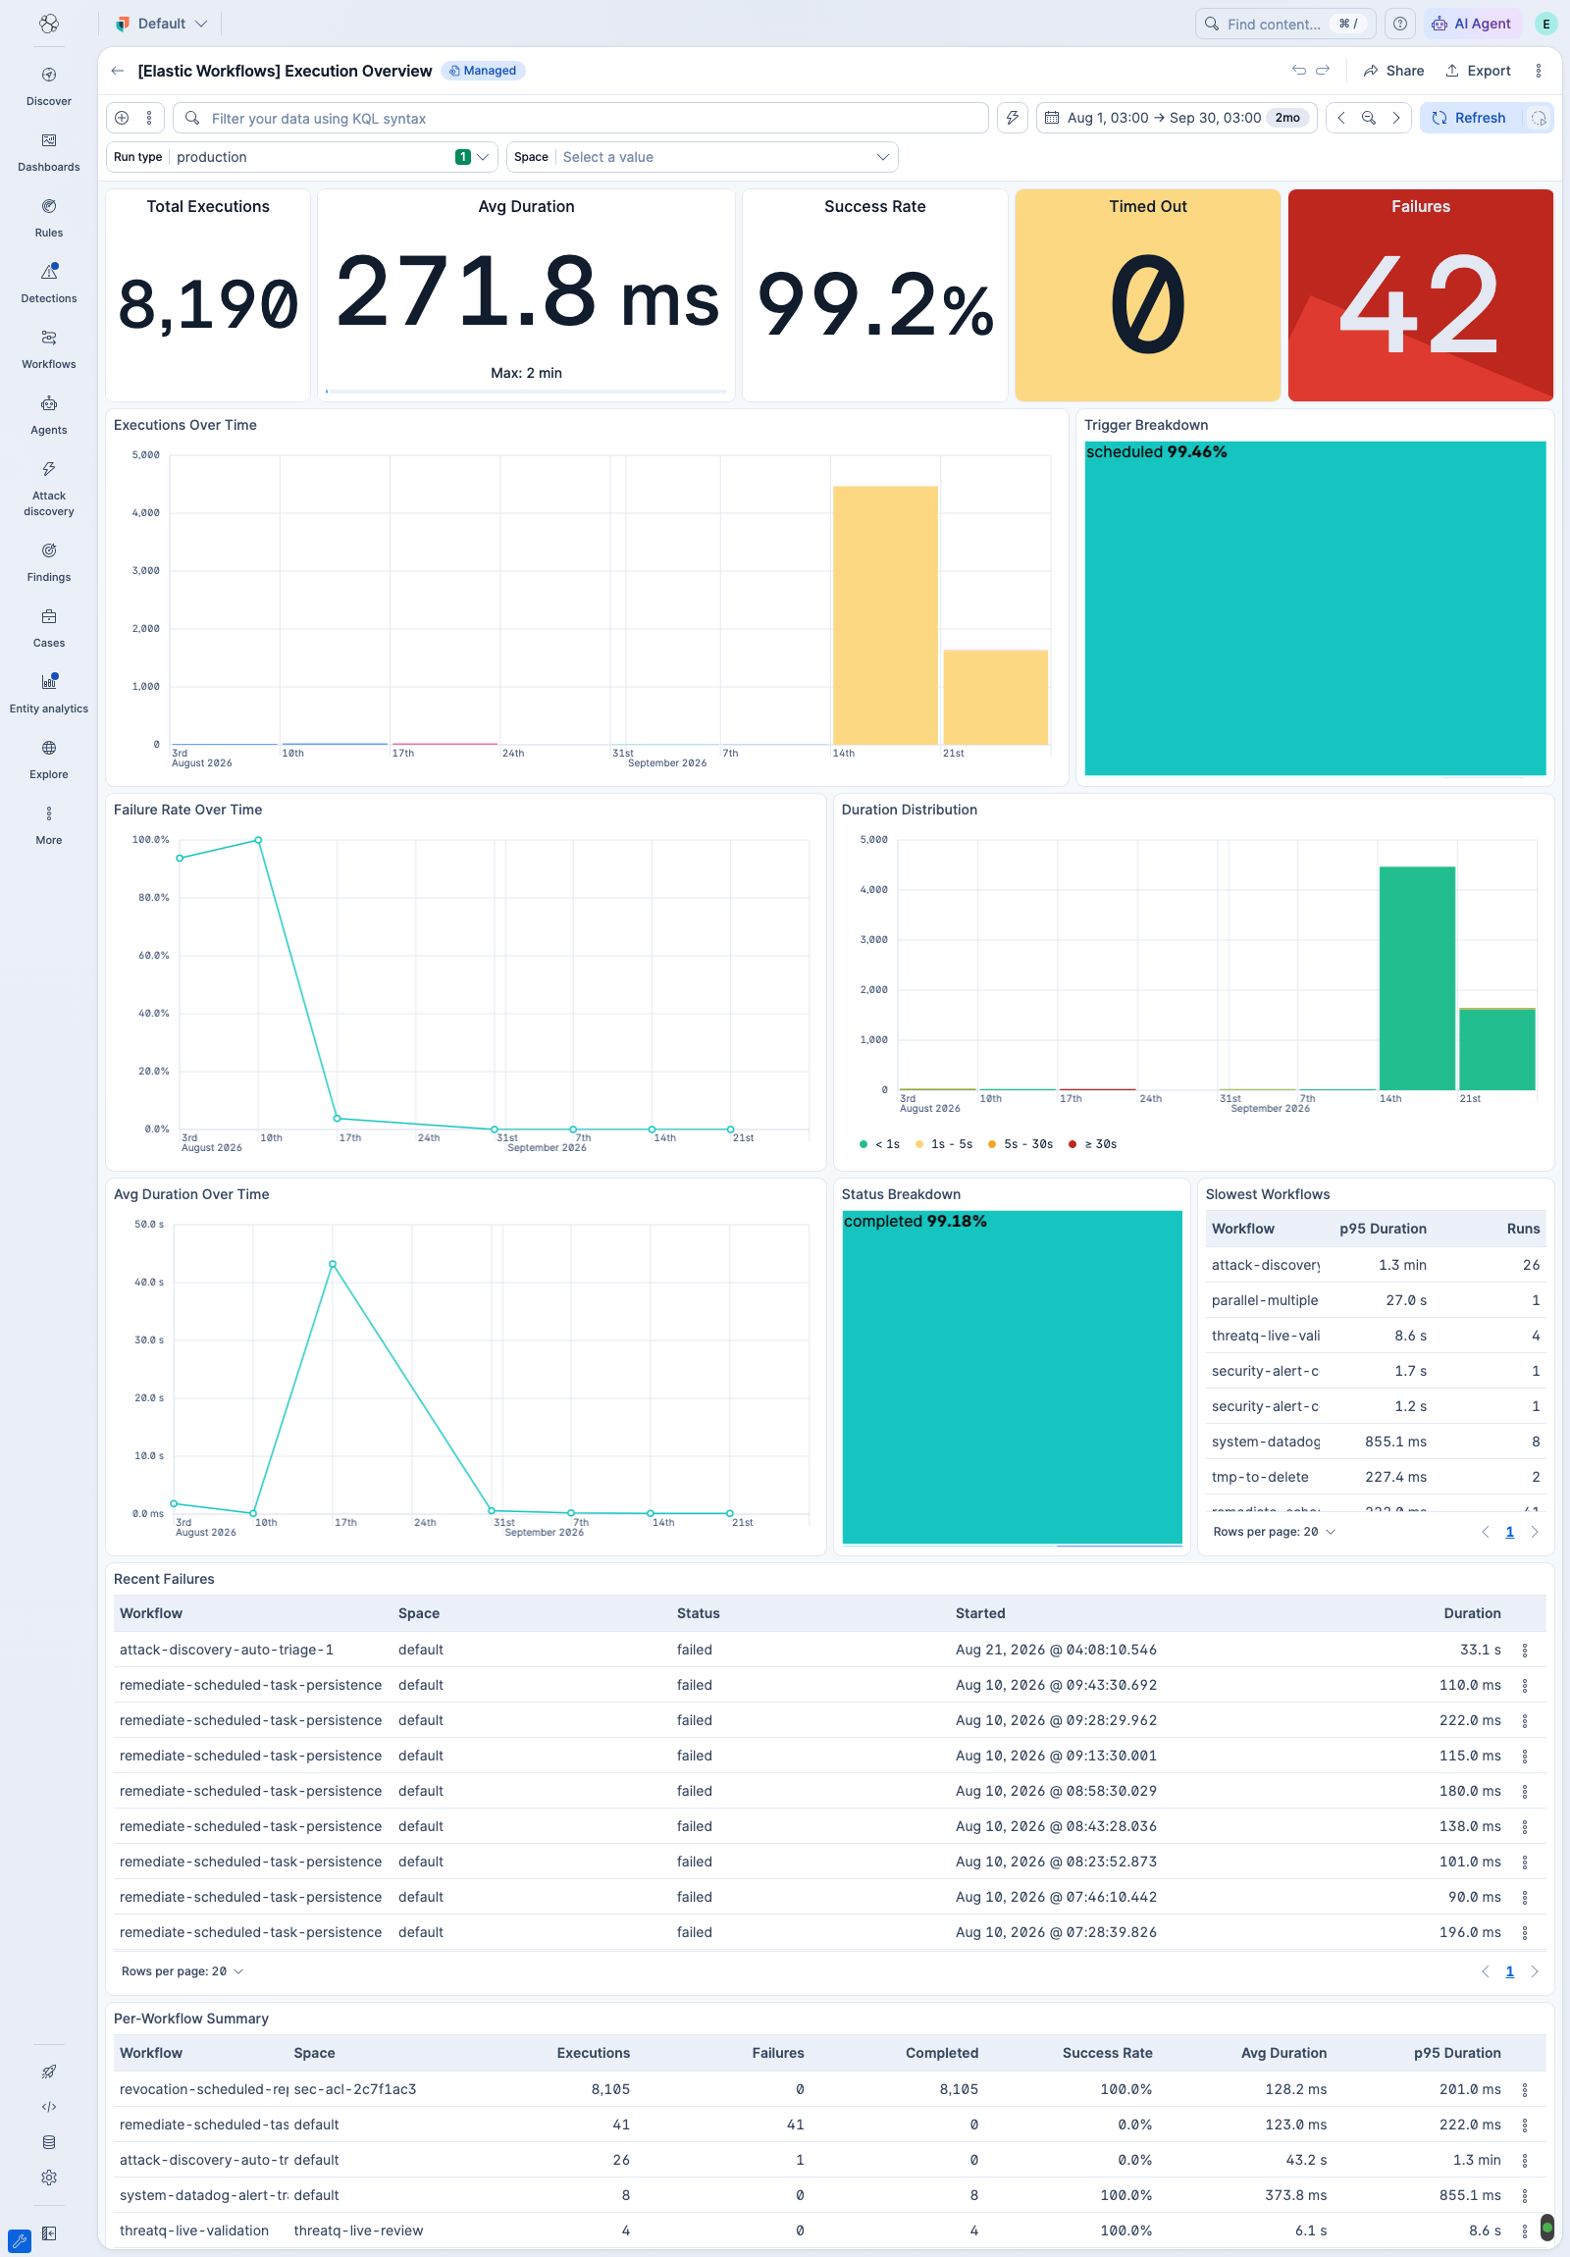Open the query quick-actions lightning button
1570x2257 pixels.
[1012, 118]
